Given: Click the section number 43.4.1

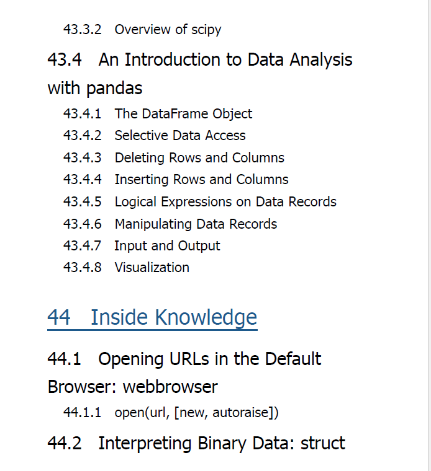Looking at the screenshot, I should coord(82,113).
